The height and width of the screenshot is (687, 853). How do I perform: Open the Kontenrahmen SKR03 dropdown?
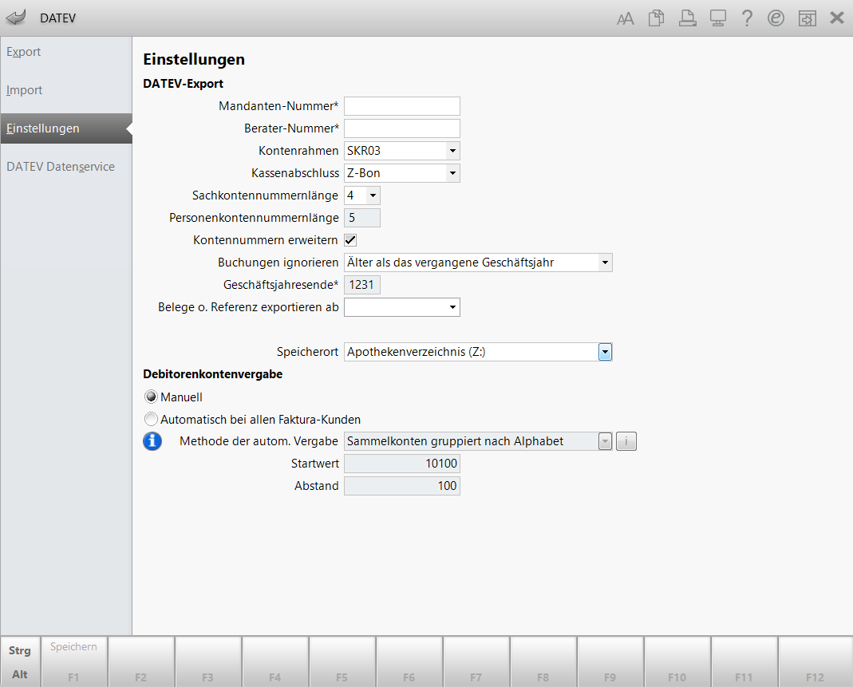coord(452,150)
